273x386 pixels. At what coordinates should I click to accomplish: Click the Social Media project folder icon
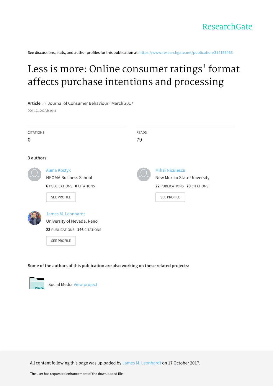click(x=37, y=283)
